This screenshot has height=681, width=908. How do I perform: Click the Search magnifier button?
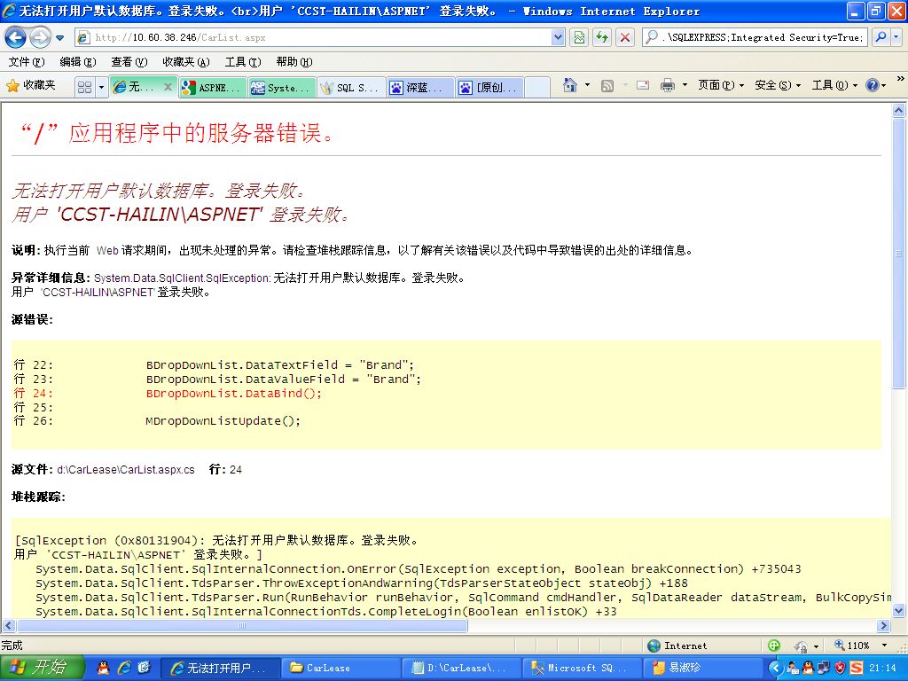coord(881,37)
